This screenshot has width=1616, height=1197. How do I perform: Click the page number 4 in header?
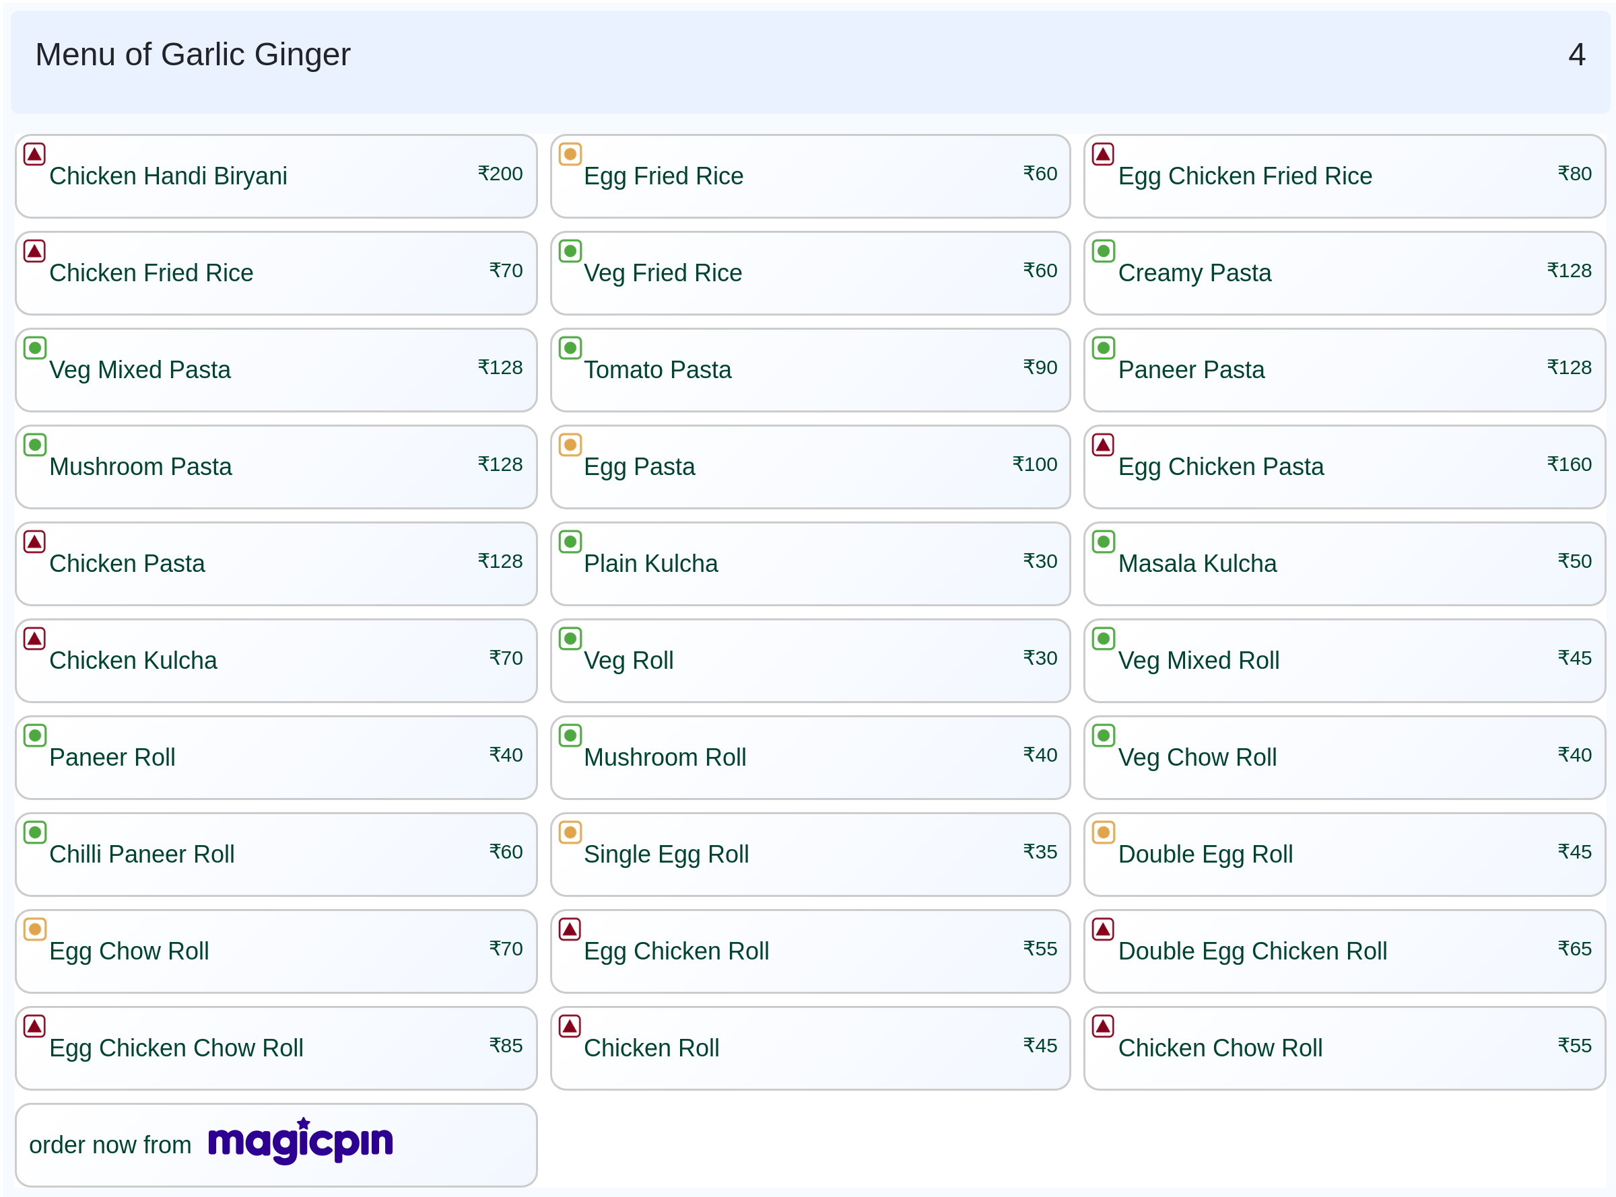pos(1576,55)
